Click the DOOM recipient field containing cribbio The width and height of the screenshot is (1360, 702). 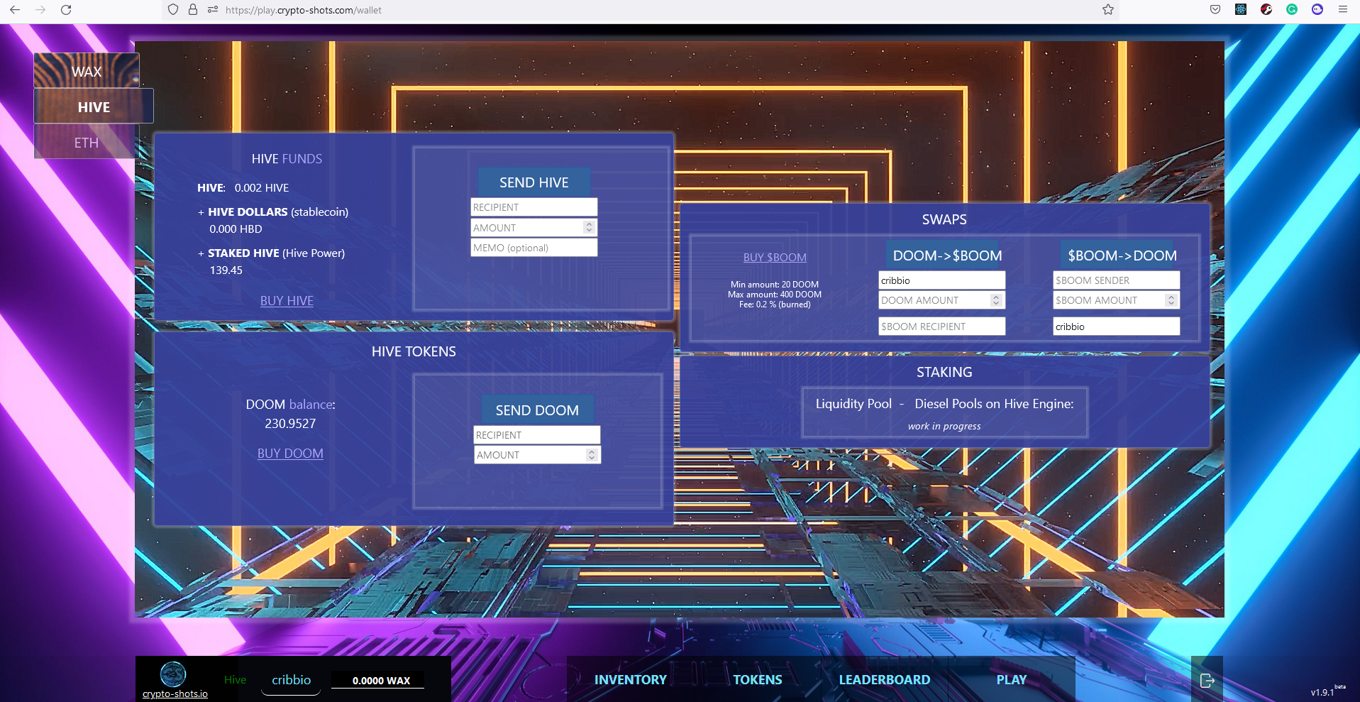[x=1117, y=327]
